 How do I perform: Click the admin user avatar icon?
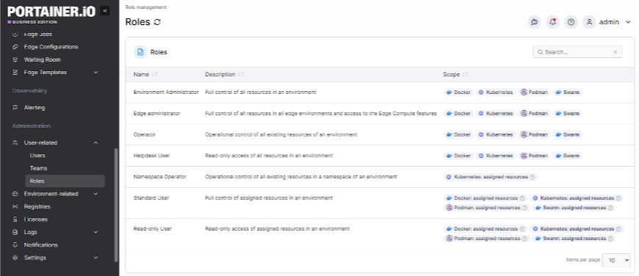[x=589, y=22]
